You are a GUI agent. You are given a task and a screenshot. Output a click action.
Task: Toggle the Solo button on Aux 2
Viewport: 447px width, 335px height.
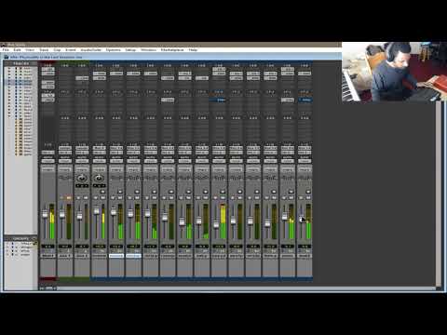[x=78, y=197]
